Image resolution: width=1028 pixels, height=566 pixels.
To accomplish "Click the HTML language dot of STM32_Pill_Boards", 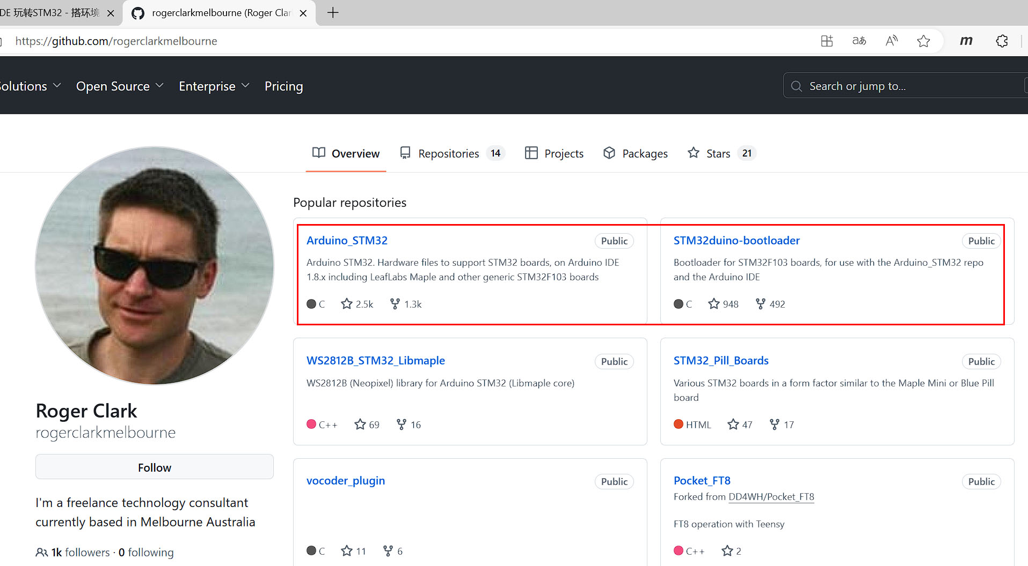I will (x=679, y=424).
